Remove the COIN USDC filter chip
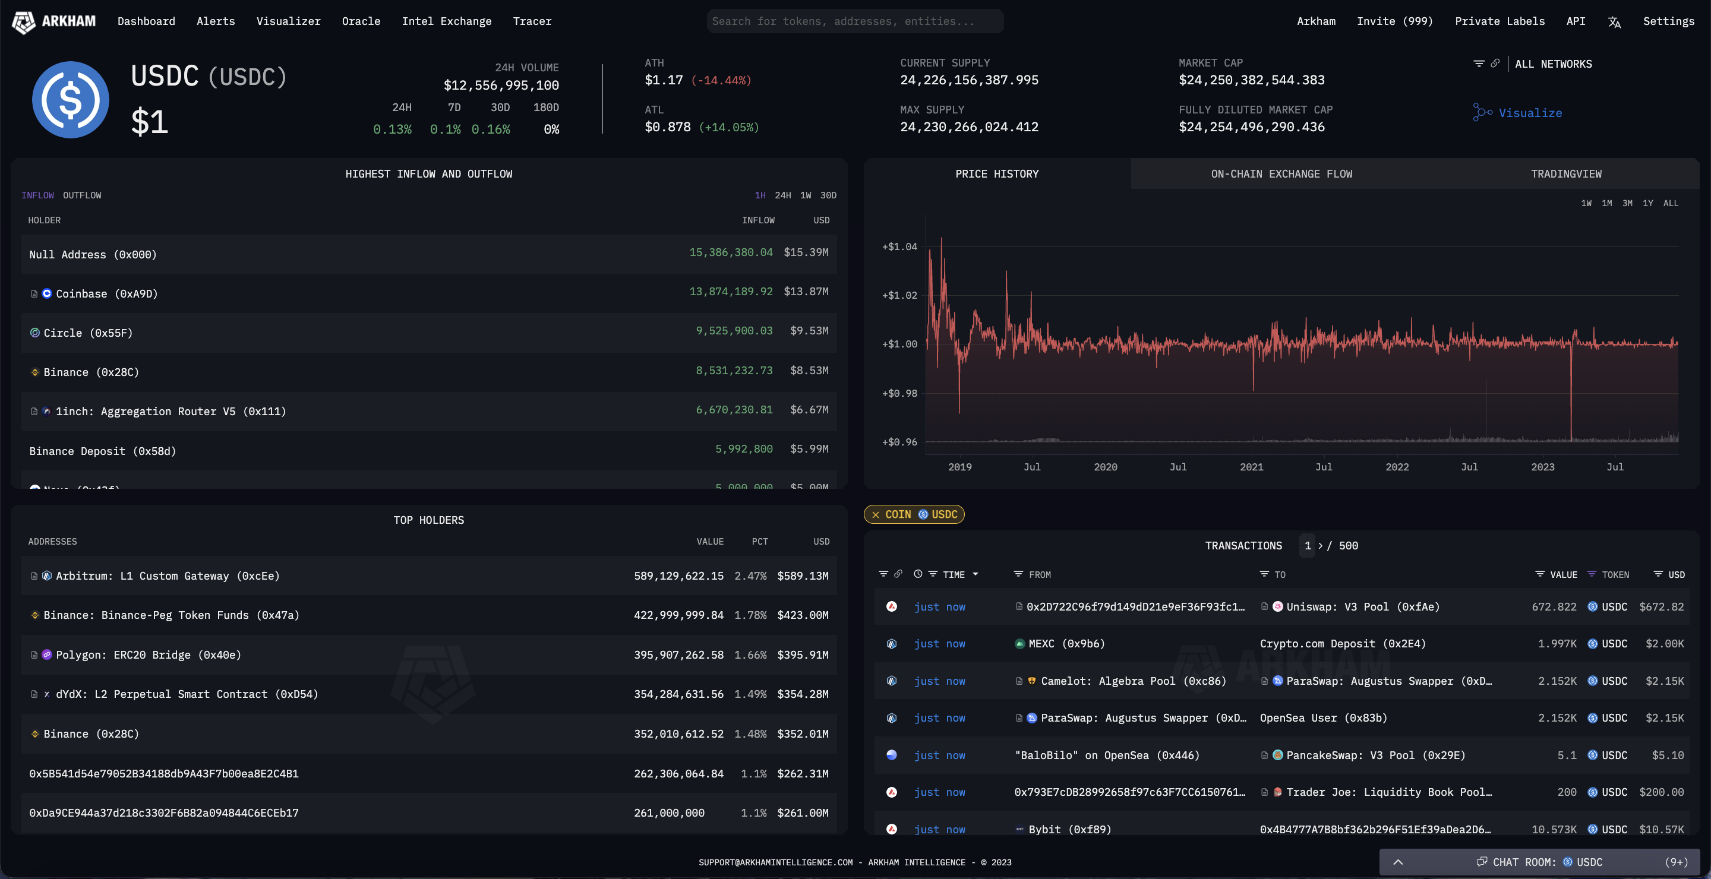The width and height of the screenshot is (1711, 879). point(876,514)
